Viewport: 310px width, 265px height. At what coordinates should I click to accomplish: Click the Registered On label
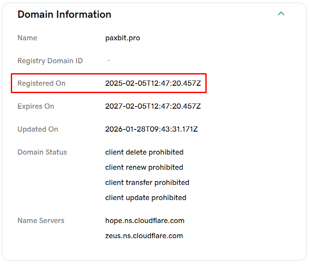click(x=42, y=84)
